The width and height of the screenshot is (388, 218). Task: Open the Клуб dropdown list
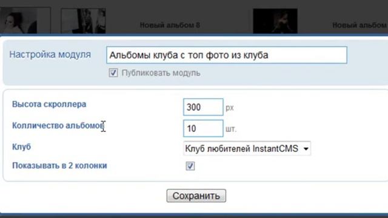click(x=247, y=148)
